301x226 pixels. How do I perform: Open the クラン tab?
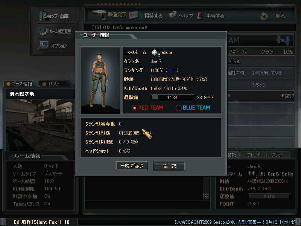click(278, 155)
